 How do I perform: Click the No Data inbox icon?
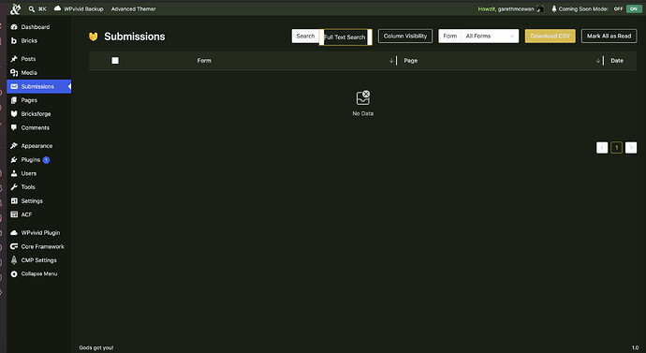tap(363, 97)
